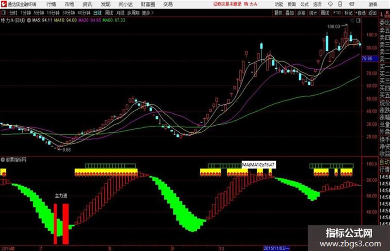This screenshot has width=390, height=251.
Task: Click the 通达信 red logo icon
Action: point(4,4)
